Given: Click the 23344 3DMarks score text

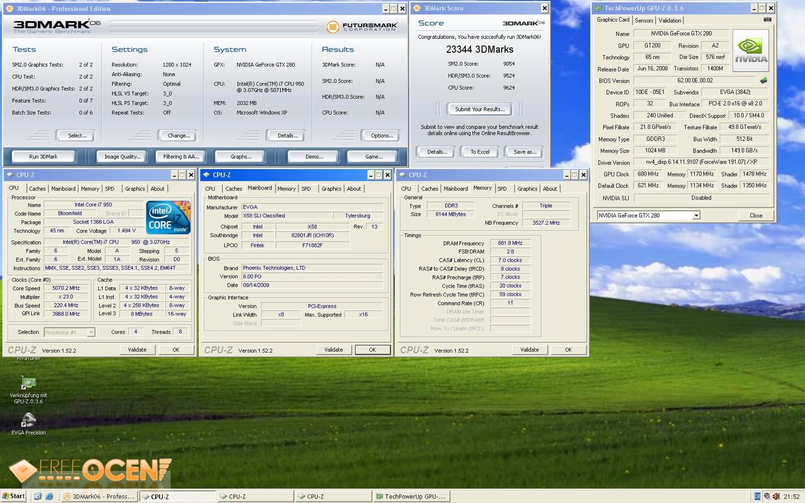Looking at the screenshot, I should 480,49.
